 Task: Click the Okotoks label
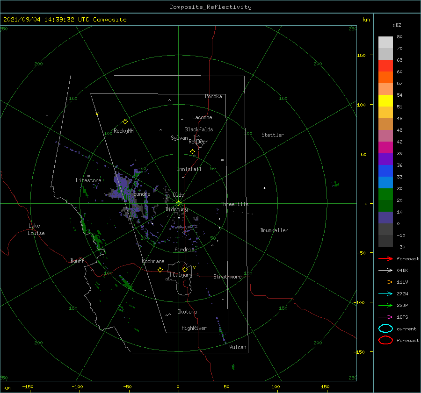click(x=187, y=312)
